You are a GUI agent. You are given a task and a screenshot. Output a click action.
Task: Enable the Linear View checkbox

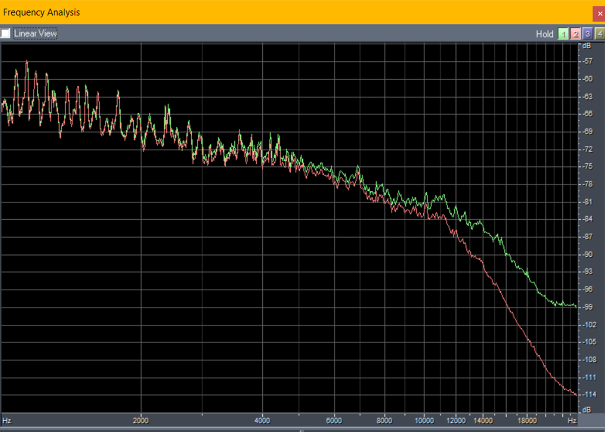pos(5,33)
